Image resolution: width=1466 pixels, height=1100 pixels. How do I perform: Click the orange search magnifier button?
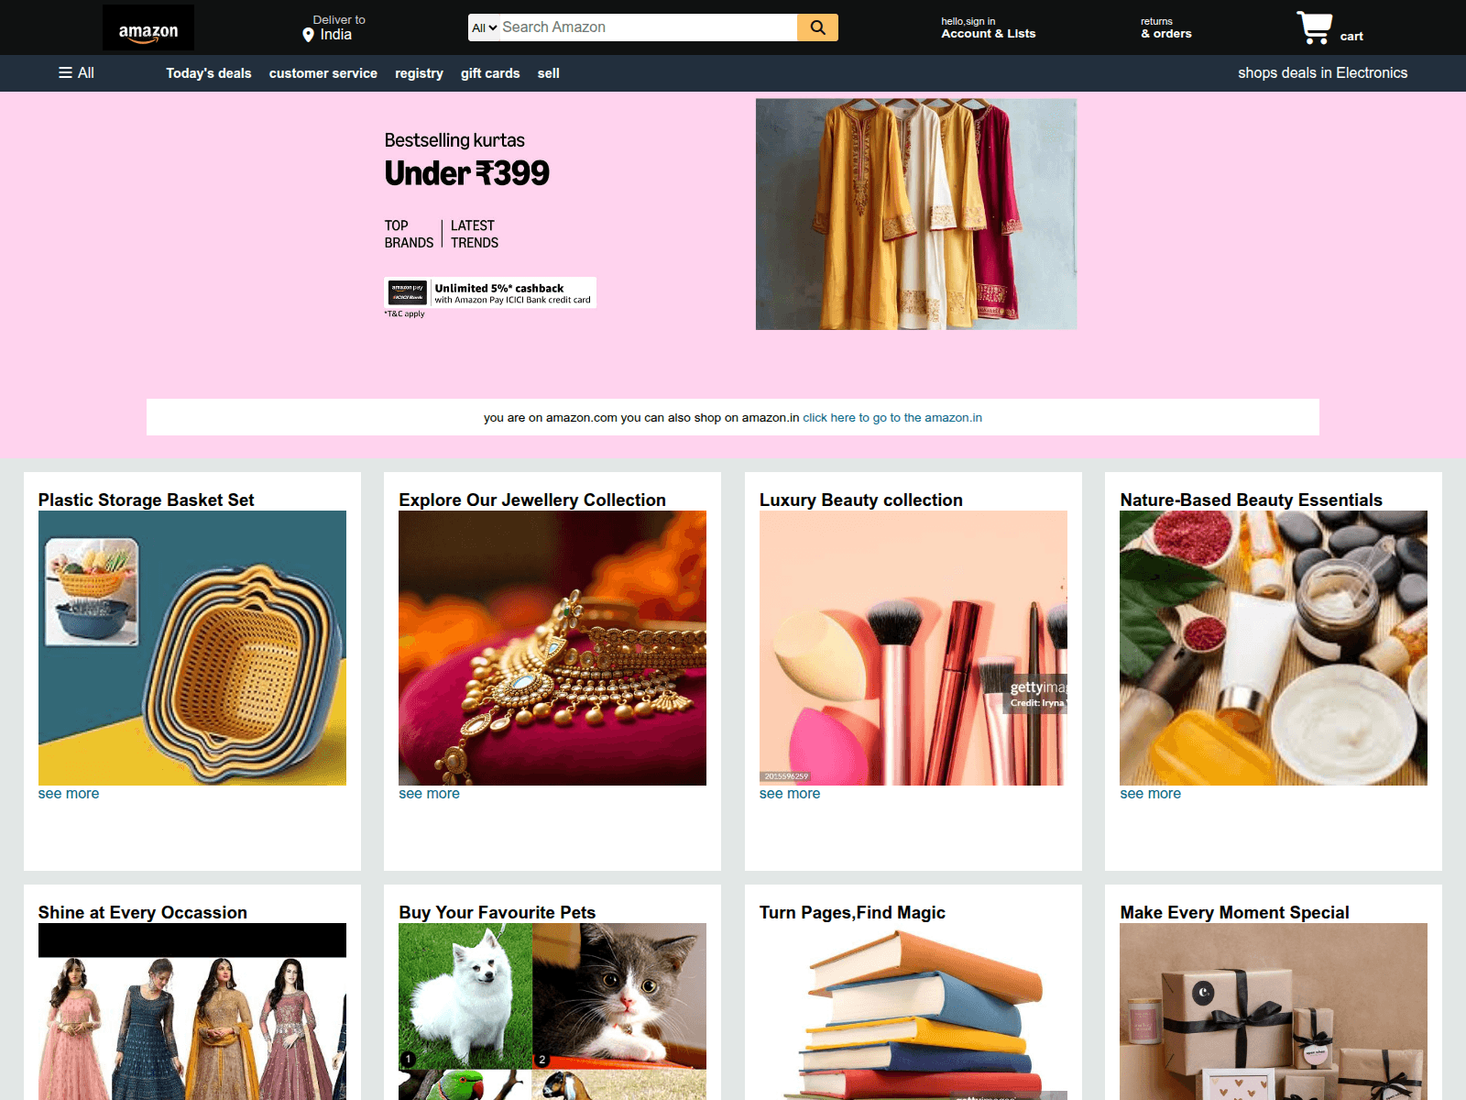point(817,27)
